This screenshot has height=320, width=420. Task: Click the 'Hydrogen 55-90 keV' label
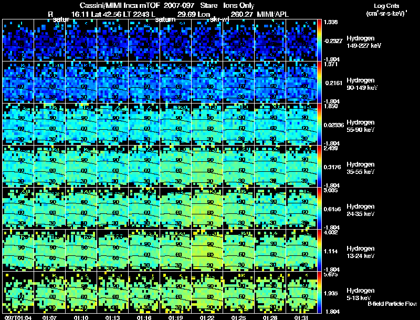coord(361,126)
